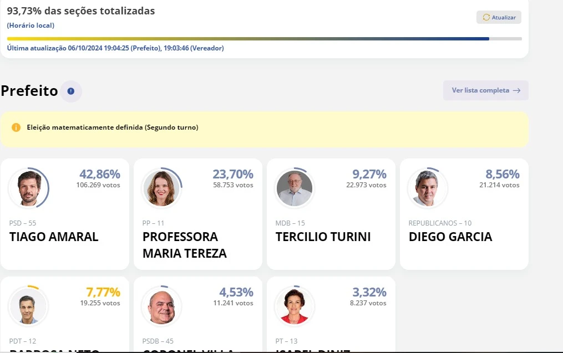Select the TIAGO AMARAL name heading
Screen dimensions: 563x353
click(54, 237)
